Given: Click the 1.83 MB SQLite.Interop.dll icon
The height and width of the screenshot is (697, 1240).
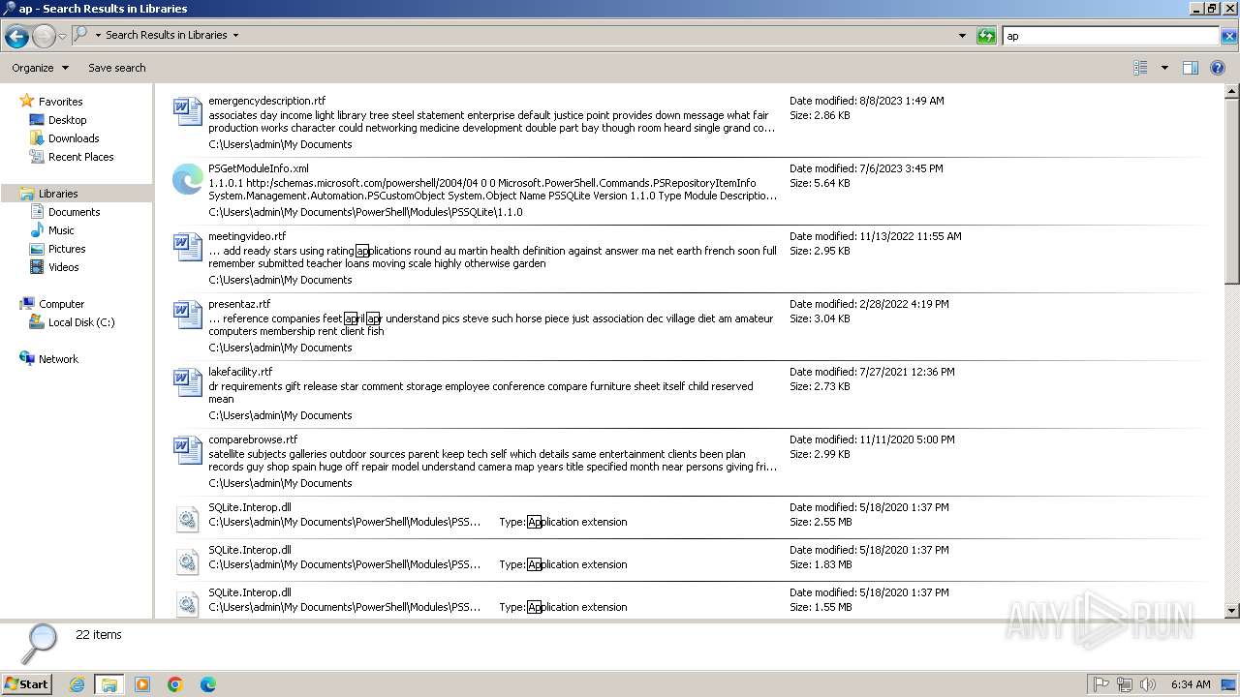Looking at the screenshot, I should (187, 561).
